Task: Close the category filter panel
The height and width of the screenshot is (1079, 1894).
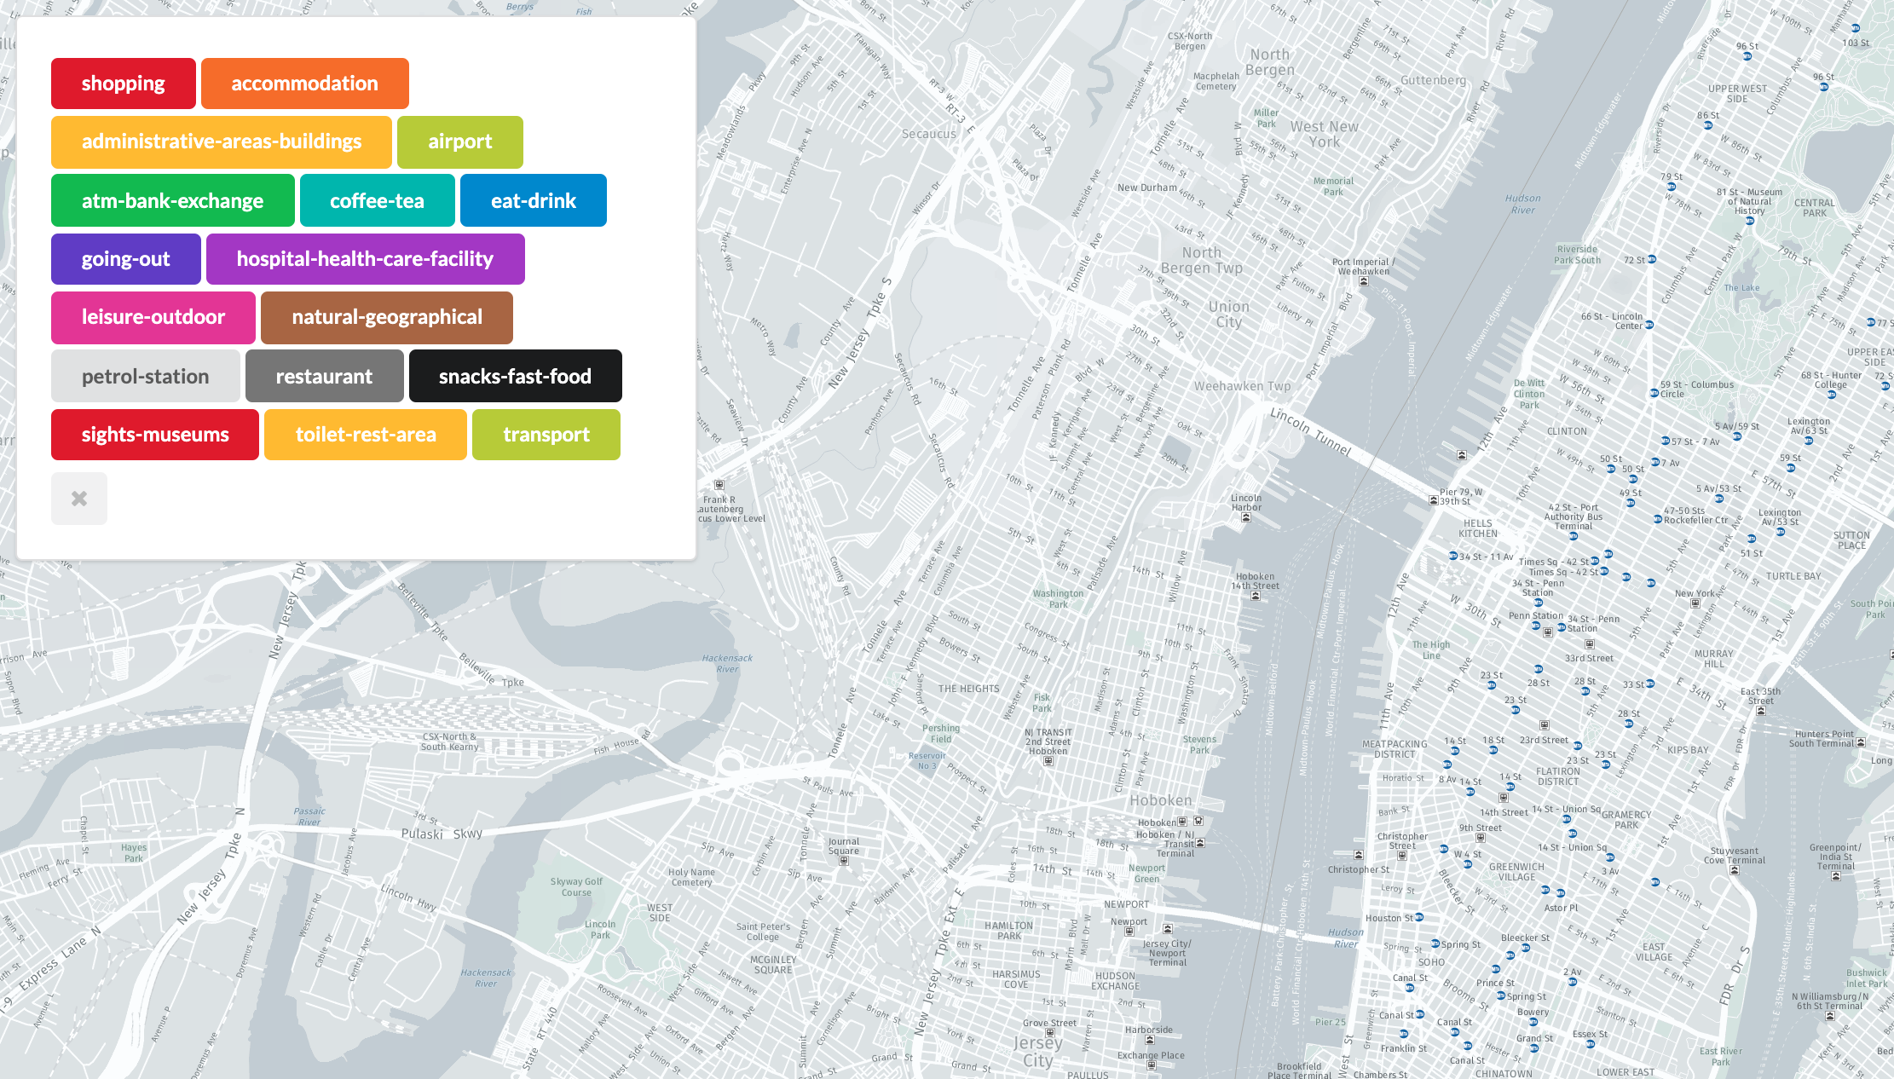Action: click(78, 498)
